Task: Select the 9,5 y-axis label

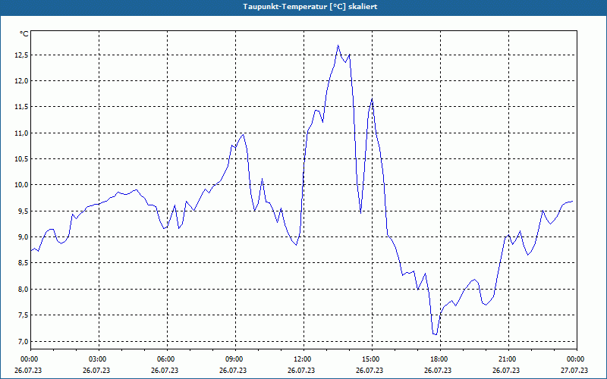Action: [x=23, y=211]
